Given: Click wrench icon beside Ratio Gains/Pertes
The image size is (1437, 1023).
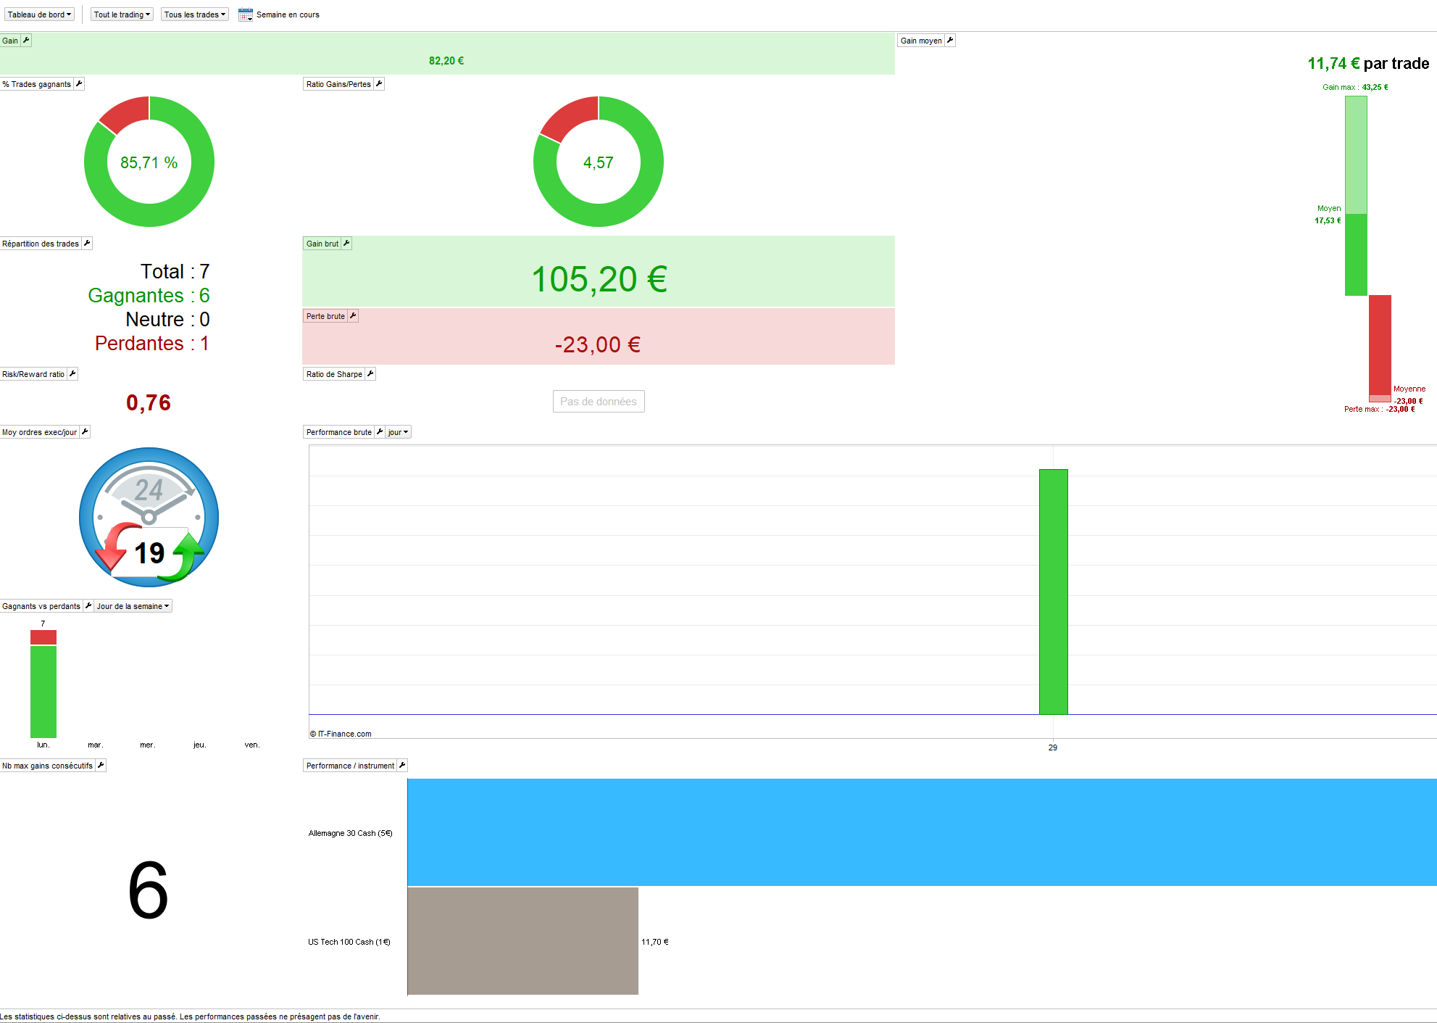Looking at the screenshot, I should click(379, 84).
